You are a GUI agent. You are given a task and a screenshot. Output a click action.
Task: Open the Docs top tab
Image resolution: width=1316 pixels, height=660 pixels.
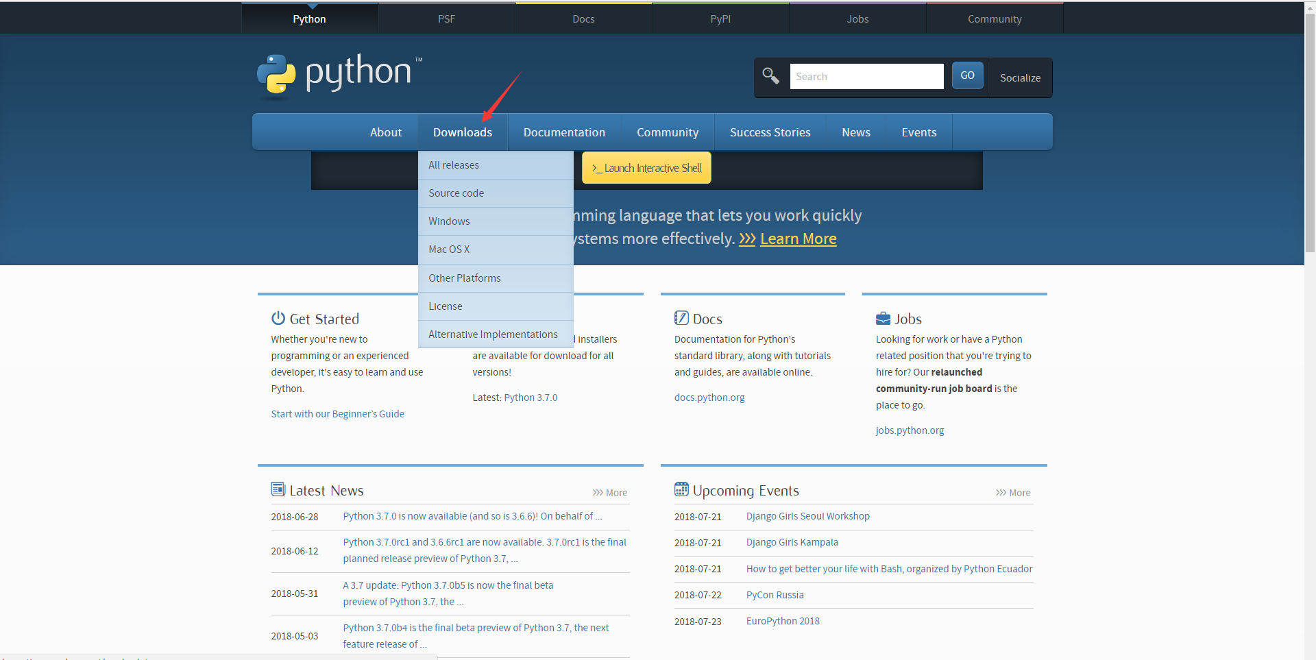click(583, 19)
